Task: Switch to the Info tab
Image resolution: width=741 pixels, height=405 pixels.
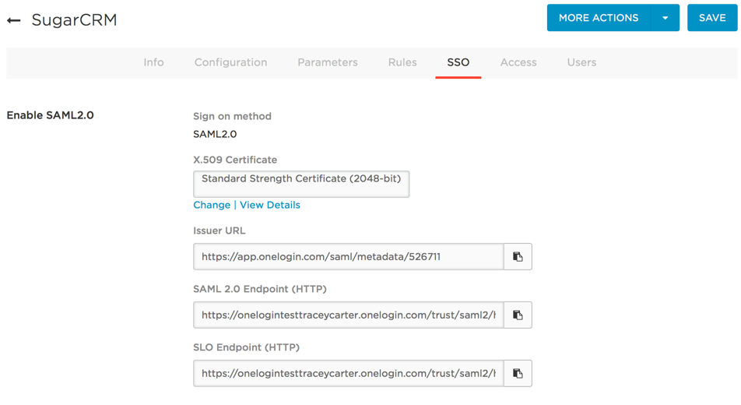Action: 153,62
